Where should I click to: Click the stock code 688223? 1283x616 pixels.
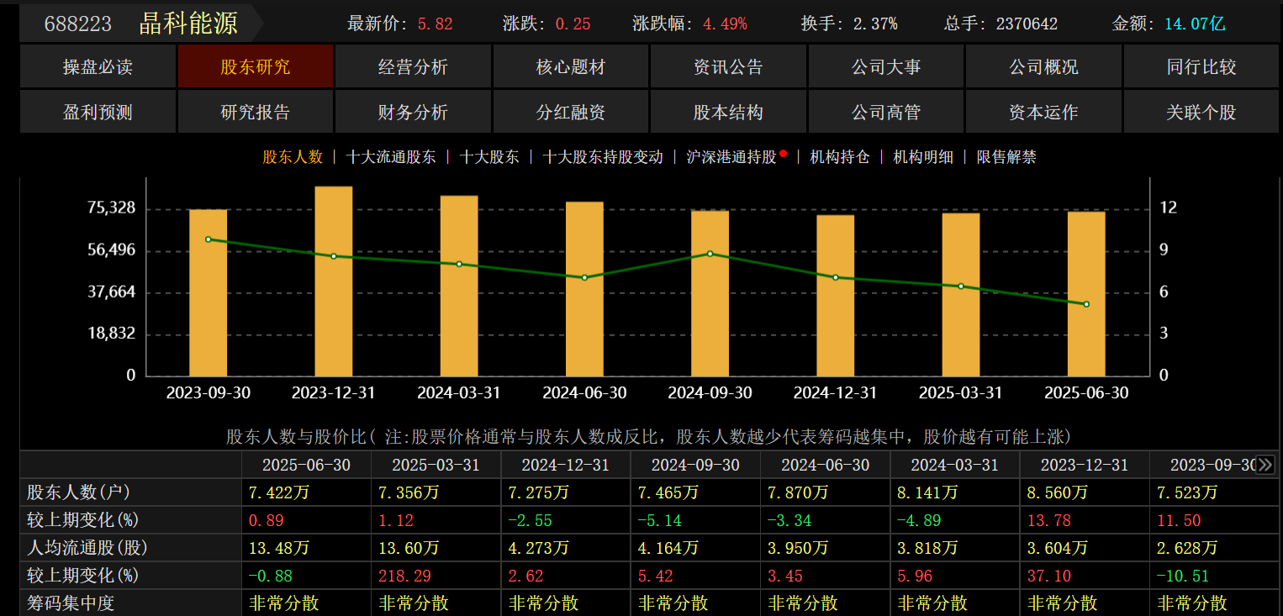click(x=77, y=24)
